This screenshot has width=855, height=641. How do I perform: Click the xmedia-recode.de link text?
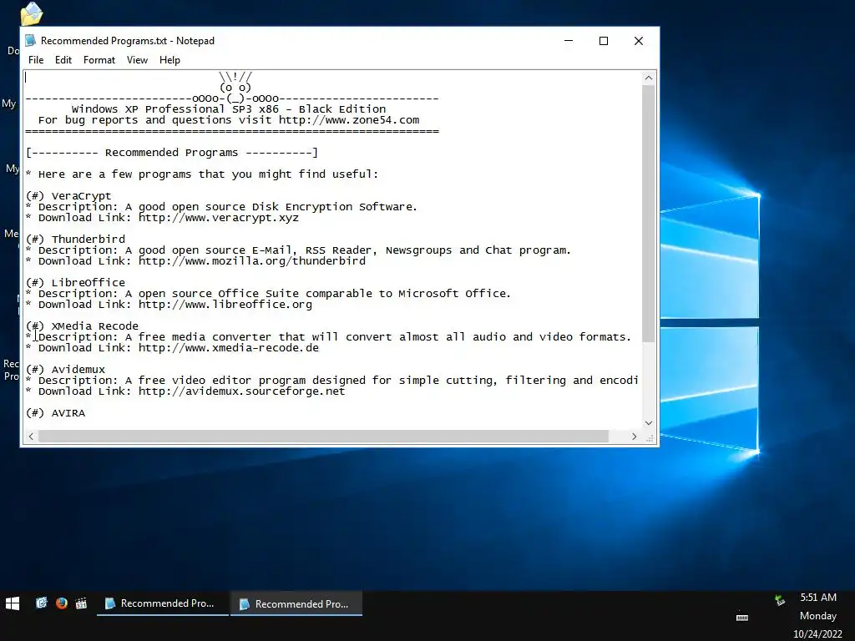tap(229, 348)
